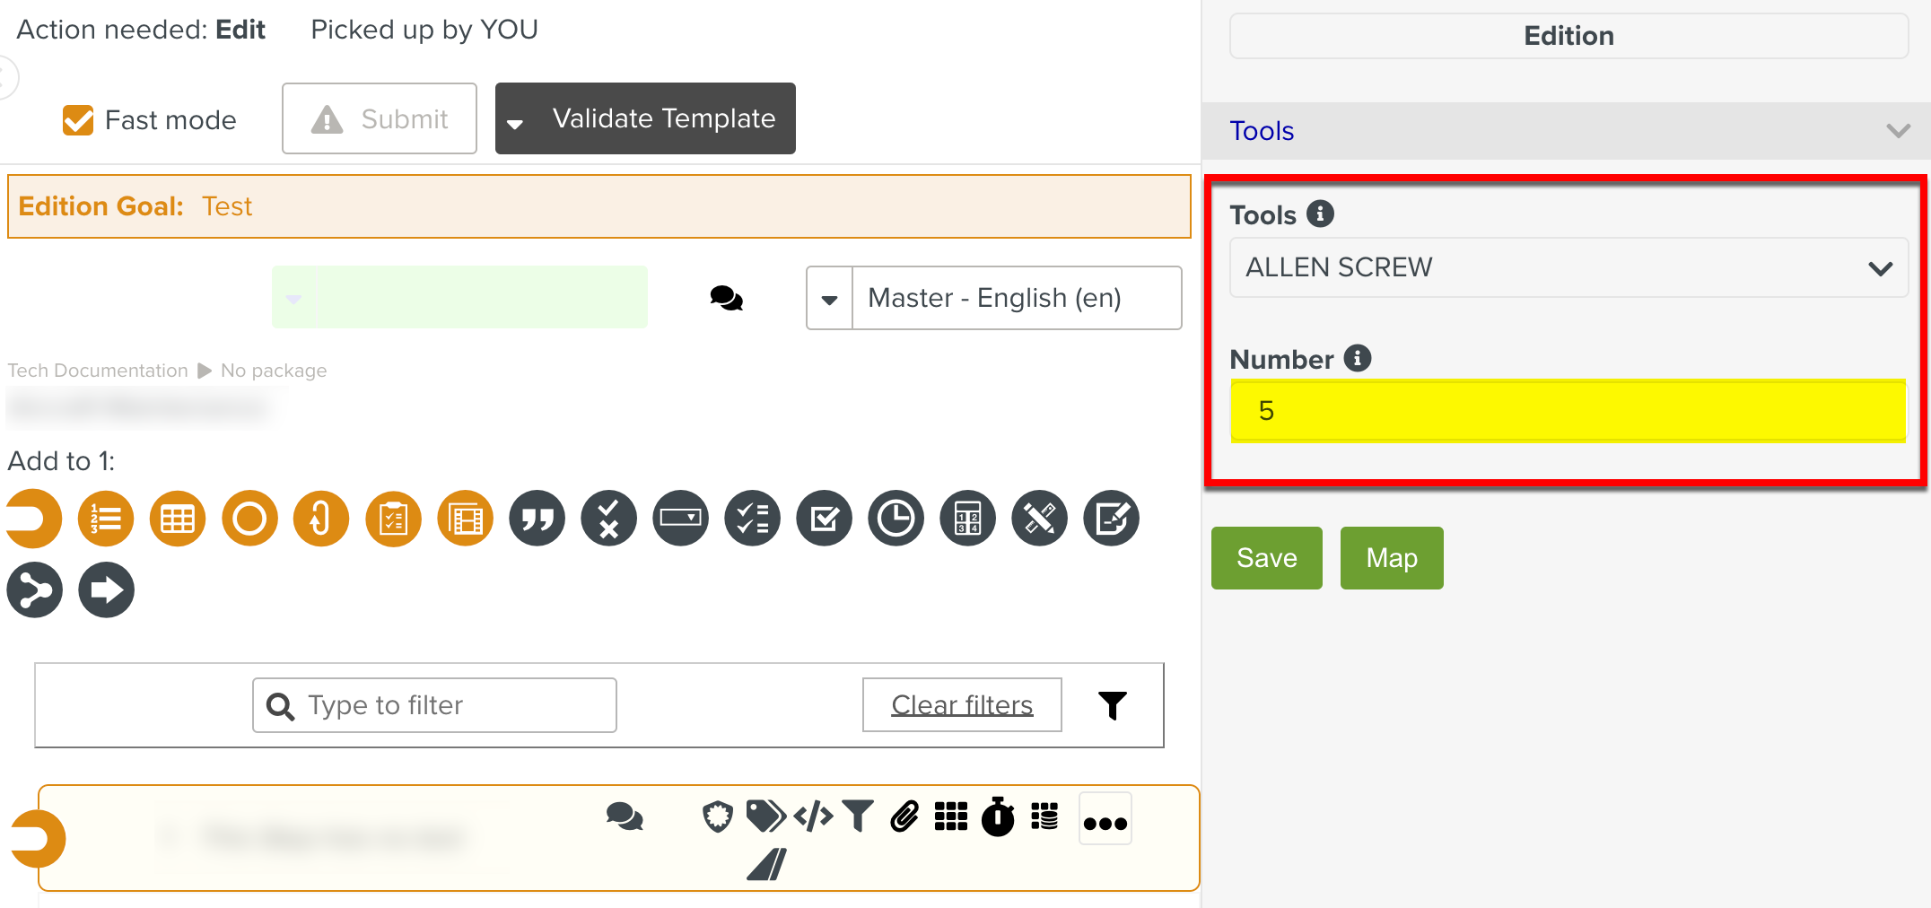Click the green Save button
The width and height of the screenshot is (1931, 908).
pos(1266,558)
